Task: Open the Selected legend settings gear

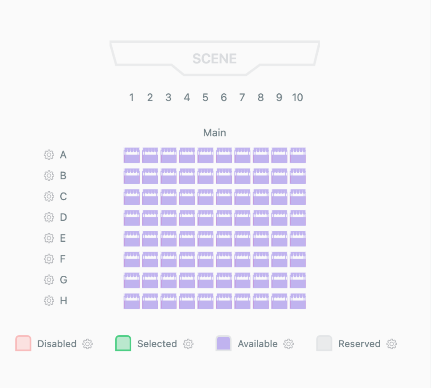Action: click(188, 344)
